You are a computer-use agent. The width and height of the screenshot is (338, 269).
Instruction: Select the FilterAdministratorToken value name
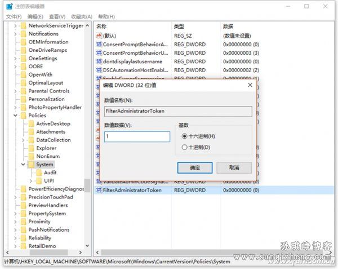[x=132, y=190]
